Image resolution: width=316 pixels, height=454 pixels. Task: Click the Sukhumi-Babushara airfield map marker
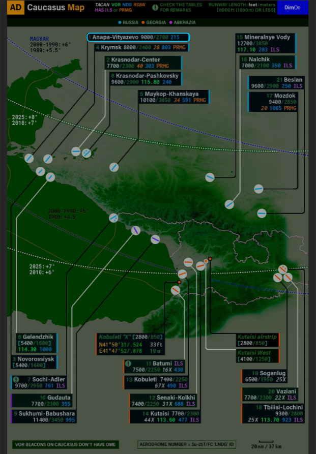coord(155,239)
